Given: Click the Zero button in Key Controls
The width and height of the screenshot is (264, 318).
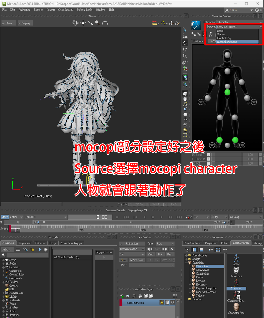Looking at the screenshot, I should 151,254.
